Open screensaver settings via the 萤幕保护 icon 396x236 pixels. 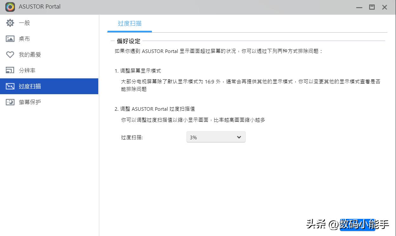10,102
